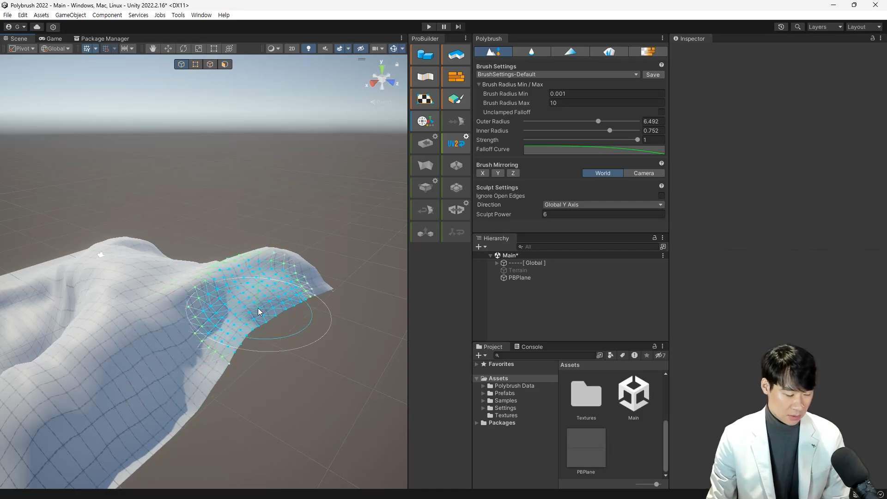Select the Scale tool in scene toolbar

point(199,49)
